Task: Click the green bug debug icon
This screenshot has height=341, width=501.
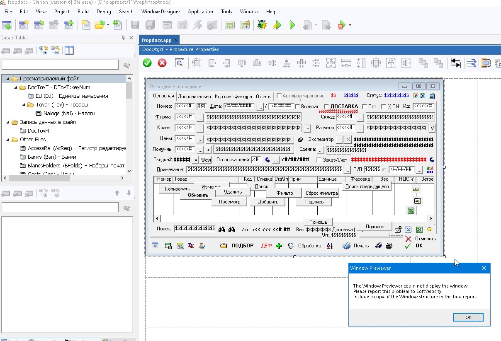Action: pos(262,25)
